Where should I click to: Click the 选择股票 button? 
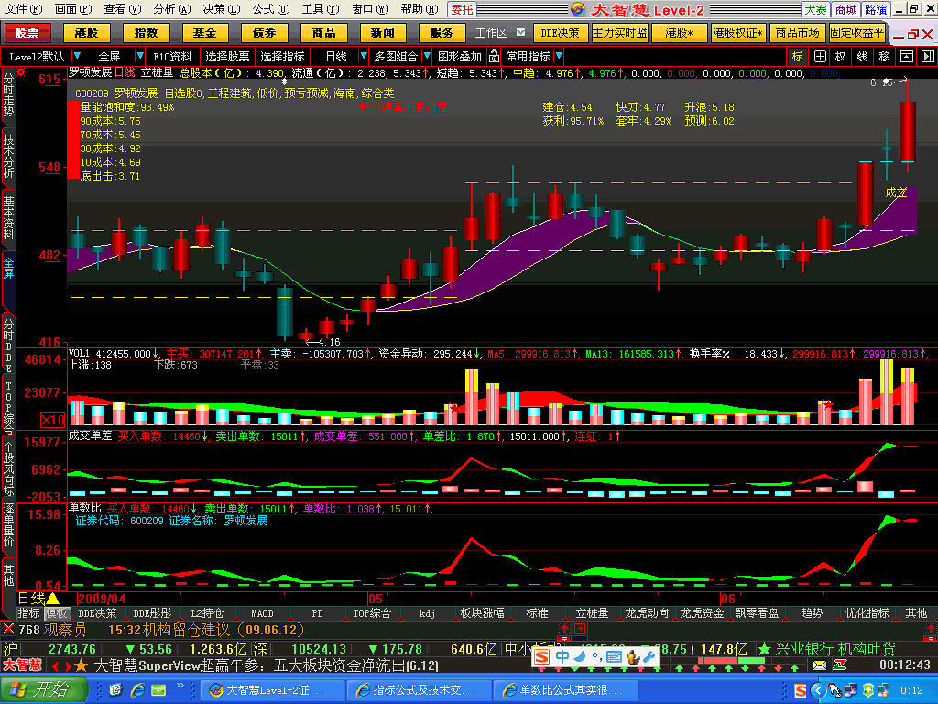227,56
